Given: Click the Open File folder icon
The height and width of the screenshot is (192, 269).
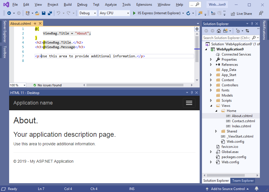Looking at the screenshot, I should pos(37,13).
